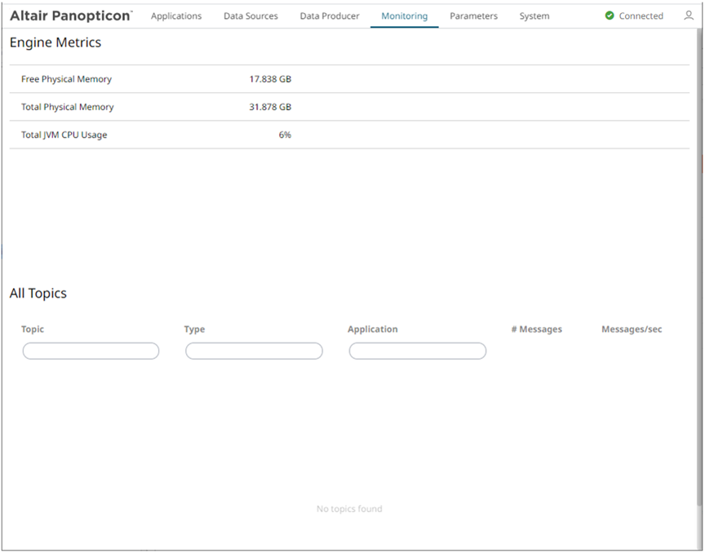Focus the Type filter field
The height and width of the screenshot is (553, 705).
254,351
